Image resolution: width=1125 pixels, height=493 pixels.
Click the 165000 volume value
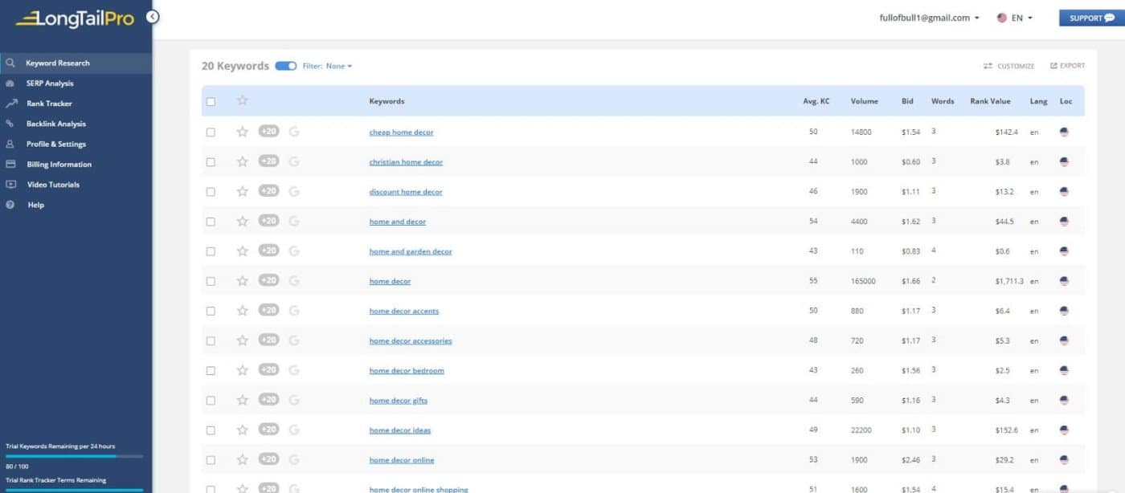pyautogui.click(x=863, y=281)
